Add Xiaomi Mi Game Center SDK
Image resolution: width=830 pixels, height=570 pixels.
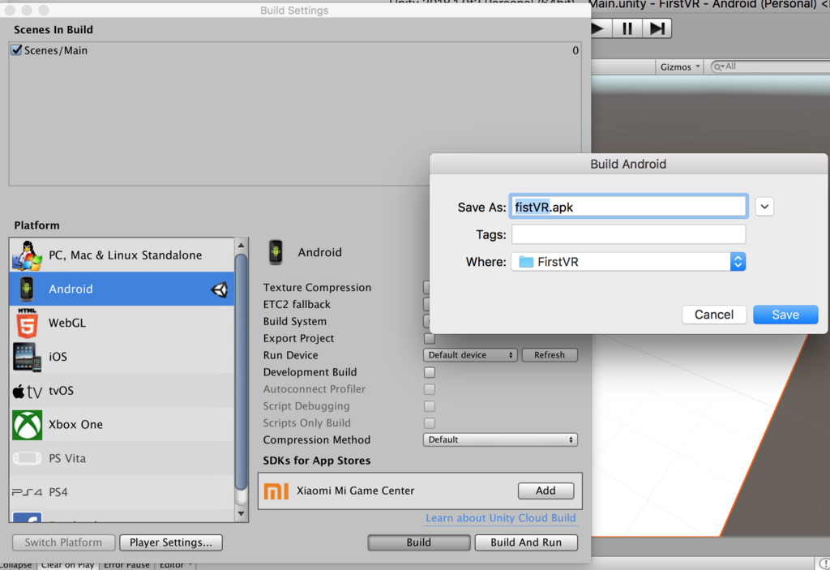(545, 491)
